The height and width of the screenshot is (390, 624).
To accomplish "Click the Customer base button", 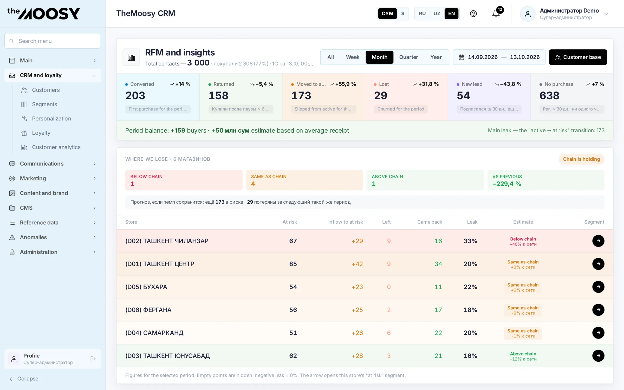I will pyautogui.click(x=578, y=57).
